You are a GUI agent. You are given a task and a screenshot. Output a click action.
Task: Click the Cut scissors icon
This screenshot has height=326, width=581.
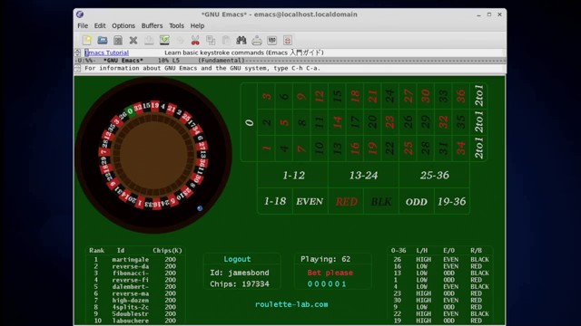tap(195, 40)
